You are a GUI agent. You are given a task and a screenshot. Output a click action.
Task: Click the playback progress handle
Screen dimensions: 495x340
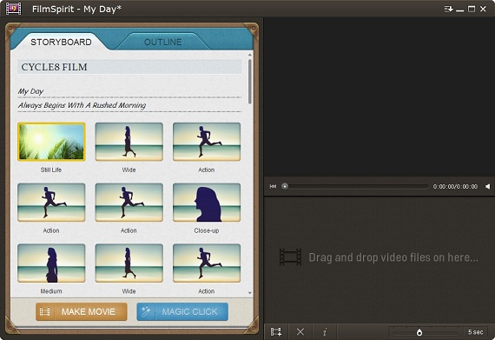pos(285,186)
